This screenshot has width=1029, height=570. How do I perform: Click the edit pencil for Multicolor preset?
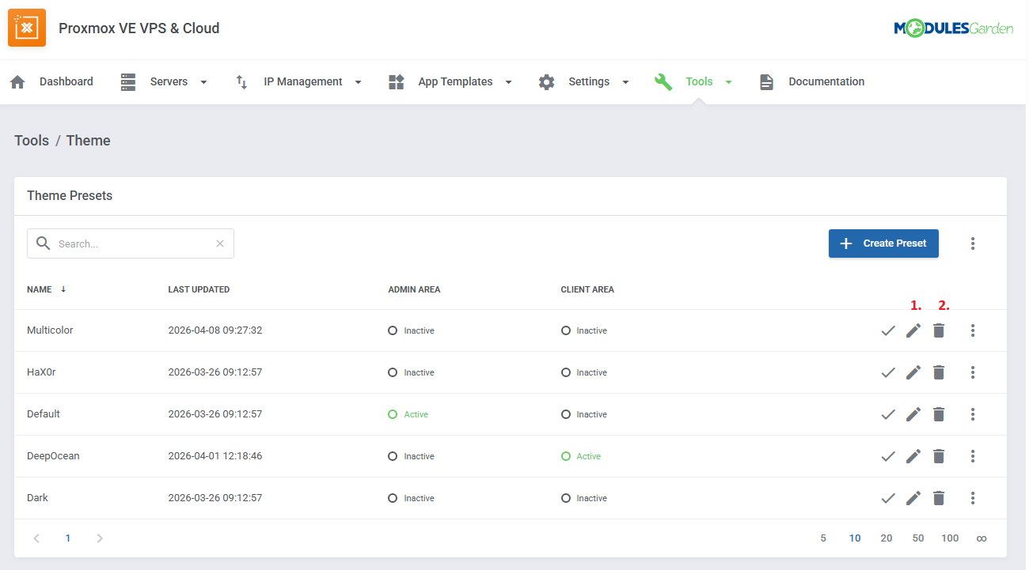[x=913, y=330]
